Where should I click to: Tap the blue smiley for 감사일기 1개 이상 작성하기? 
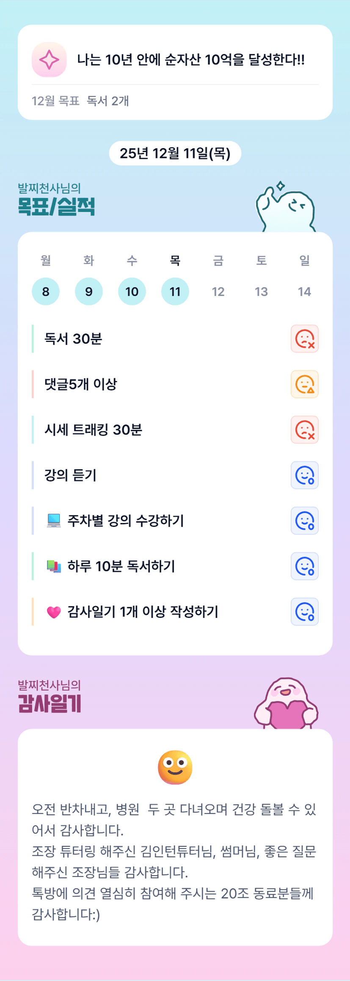[304, 612]
